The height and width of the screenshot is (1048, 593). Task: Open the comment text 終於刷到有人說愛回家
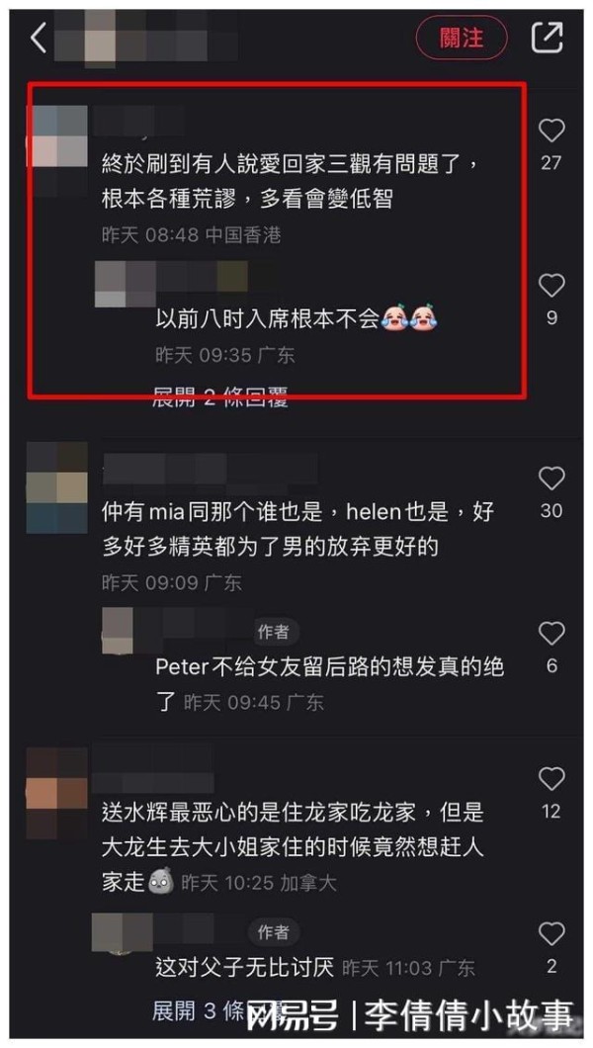290,181
